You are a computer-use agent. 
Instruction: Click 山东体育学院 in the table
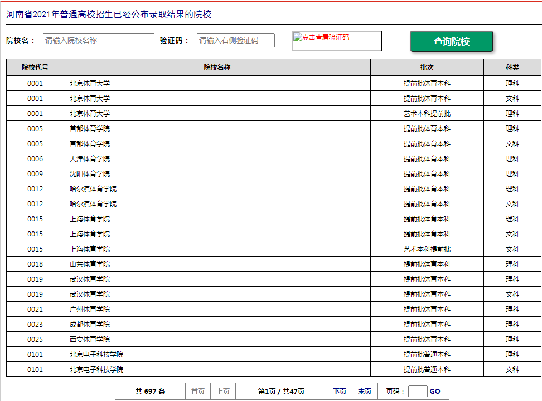(90, 264)
